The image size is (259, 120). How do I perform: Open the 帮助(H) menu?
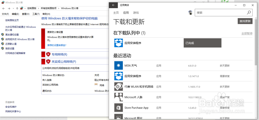(46, 14)
